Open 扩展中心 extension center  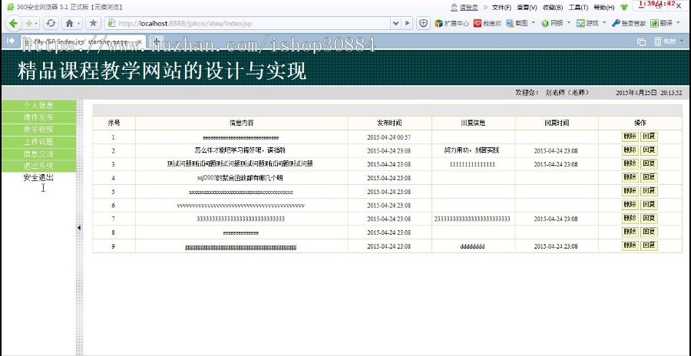pyautogui.click(x=451, y=23)
